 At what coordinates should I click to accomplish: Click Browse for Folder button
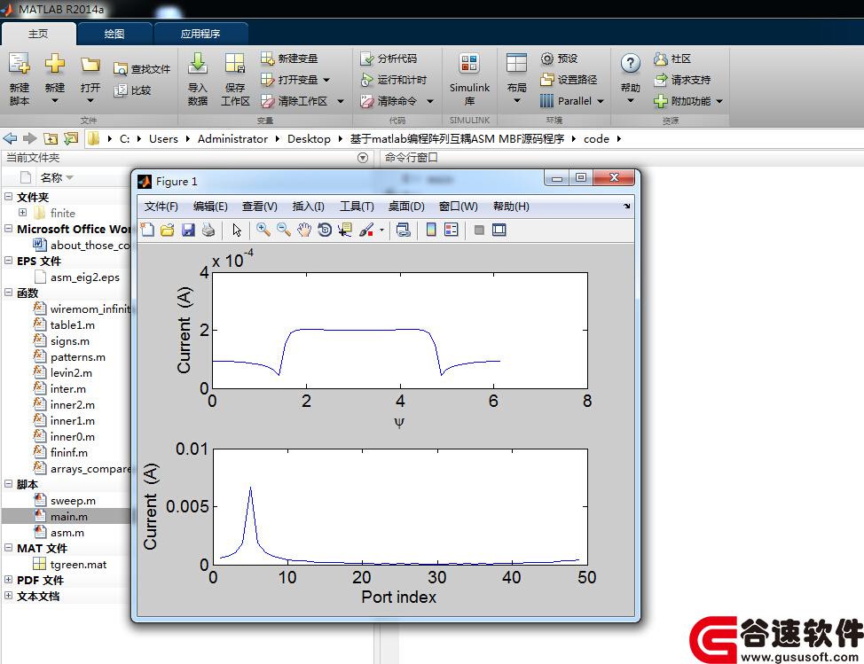coord(71,139)
